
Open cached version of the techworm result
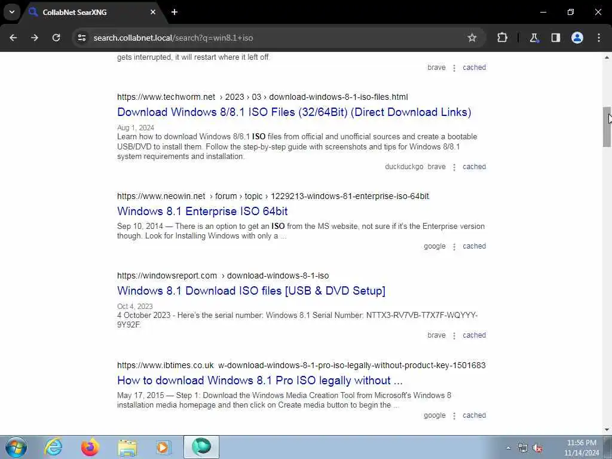point(474,167)
